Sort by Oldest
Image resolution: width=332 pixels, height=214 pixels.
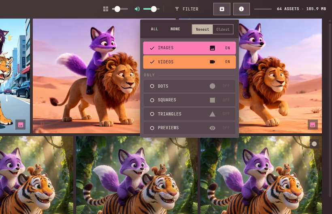(223, 29)
